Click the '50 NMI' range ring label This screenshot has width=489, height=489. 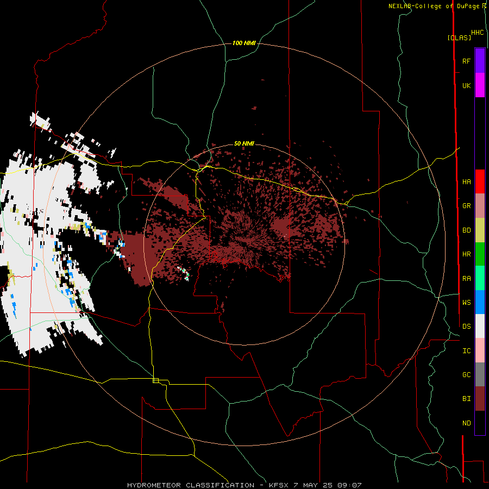[x=244, y=143]
